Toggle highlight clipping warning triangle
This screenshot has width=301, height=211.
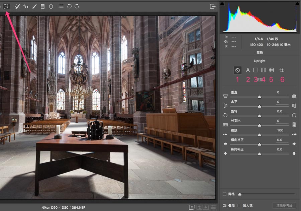click(297, 4)
